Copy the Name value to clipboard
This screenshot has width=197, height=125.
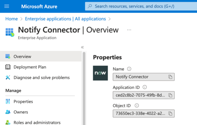[170, 77]
